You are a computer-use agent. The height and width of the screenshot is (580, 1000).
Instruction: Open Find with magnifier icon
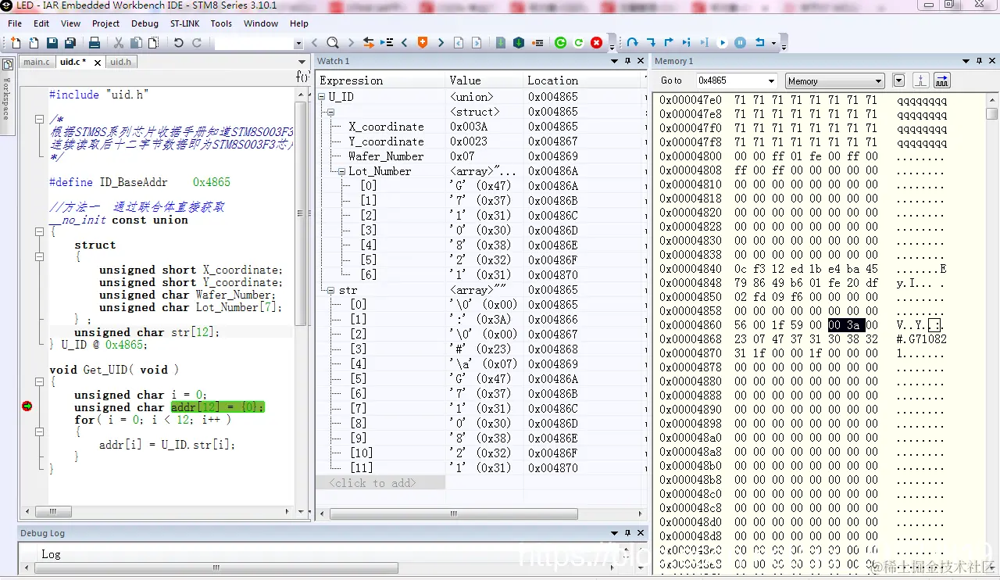(333, 43)
